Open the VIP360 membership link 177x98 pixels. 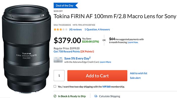tap(106, 87)
